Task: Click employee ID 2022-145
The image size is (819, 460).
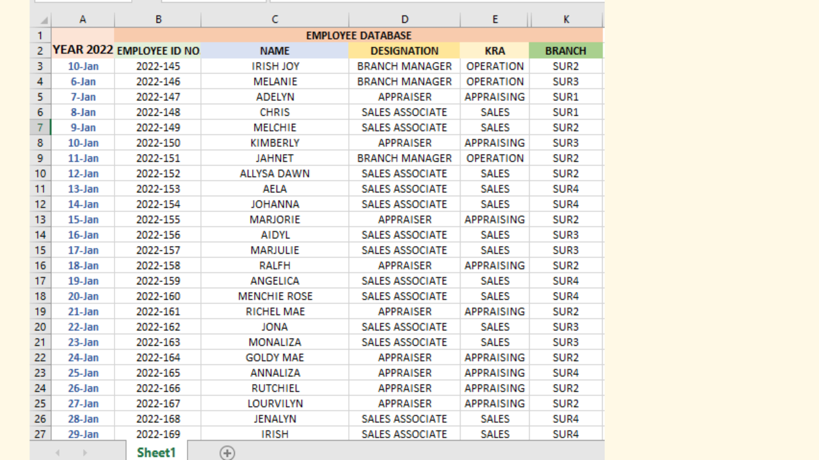Action: 158,66
